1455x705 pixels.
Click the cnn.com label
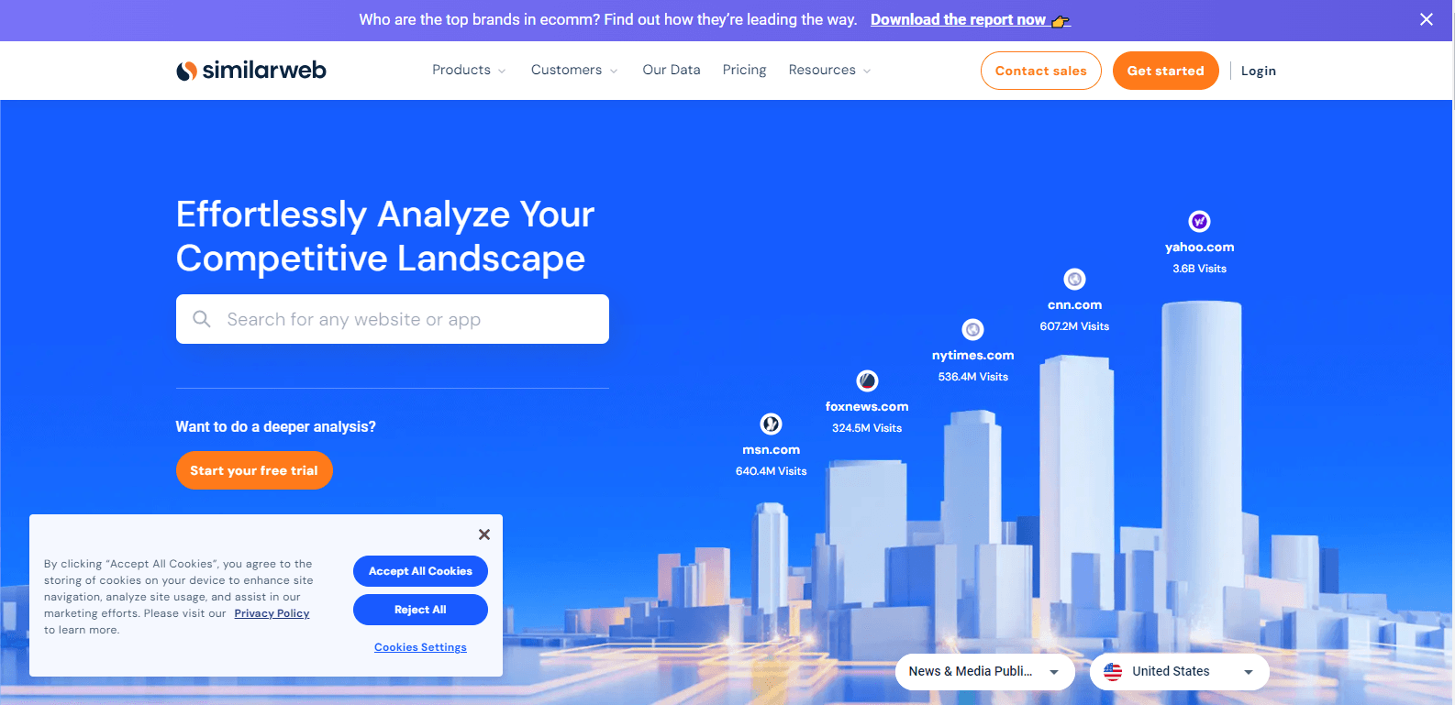(1074, 304)
